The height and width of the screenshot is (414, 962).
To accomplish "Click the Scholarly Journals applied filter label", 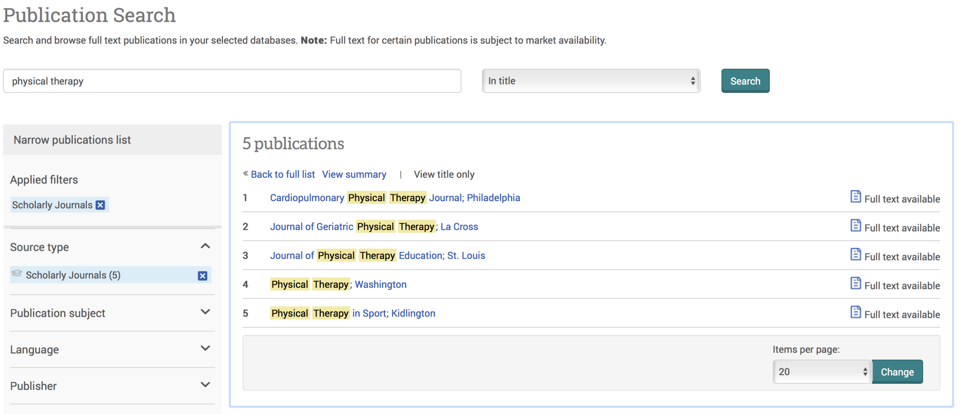I will pos(52,205).
